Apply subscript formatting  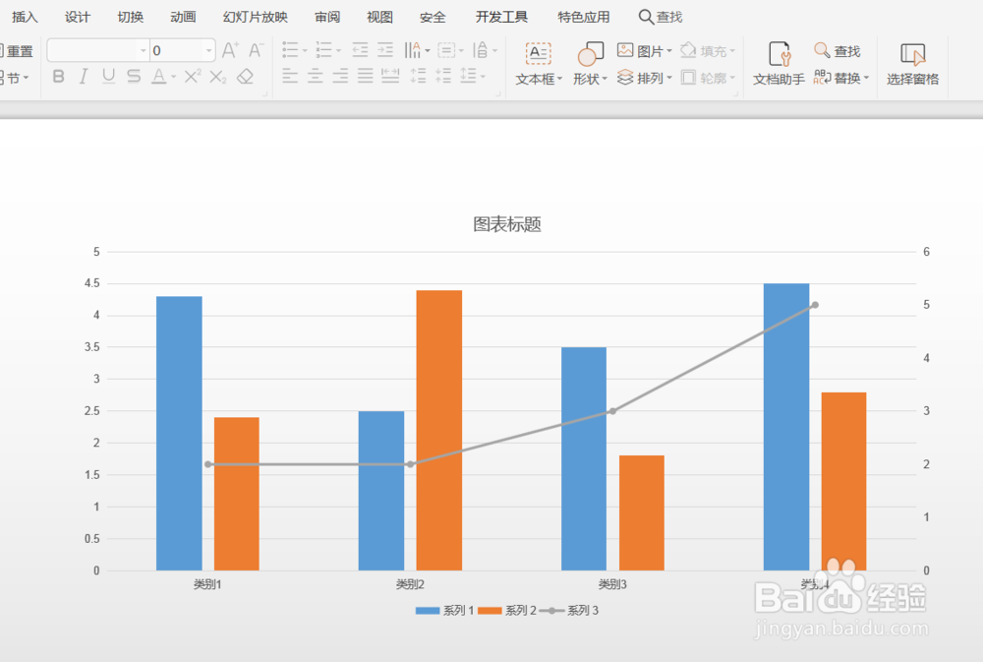coord(217,77)
